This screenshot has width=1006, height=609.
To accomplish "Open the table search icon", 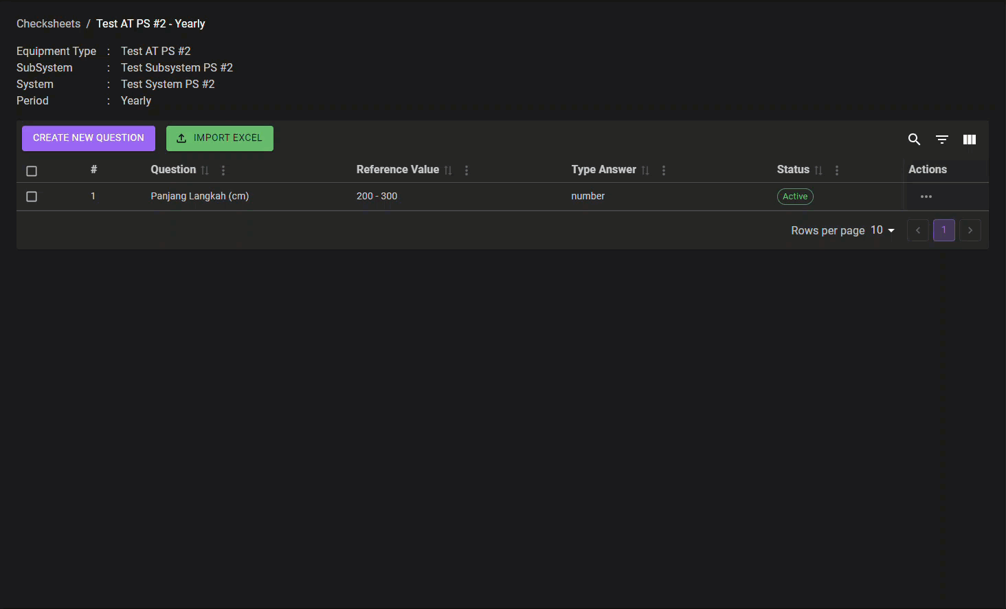I will tap(914, 140).
